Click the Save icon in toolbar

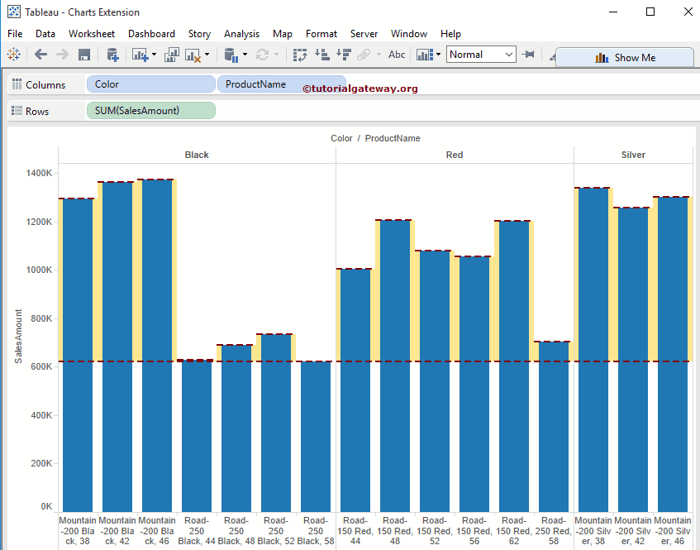point(83,55)
